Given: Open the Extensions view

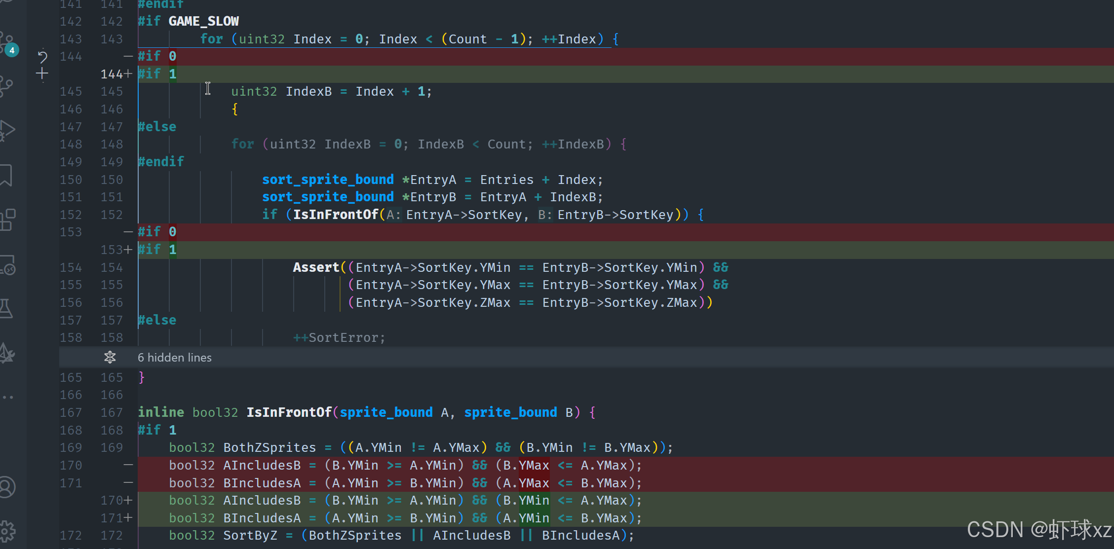Looking at the screenshot, I should [7, 220].
